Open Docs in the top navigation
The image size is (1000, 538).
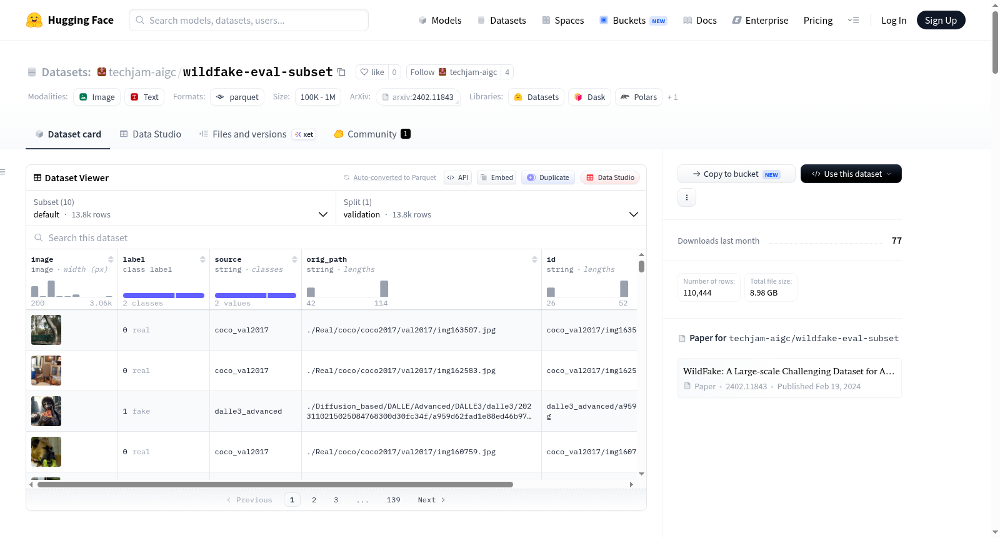pos(700,21)
